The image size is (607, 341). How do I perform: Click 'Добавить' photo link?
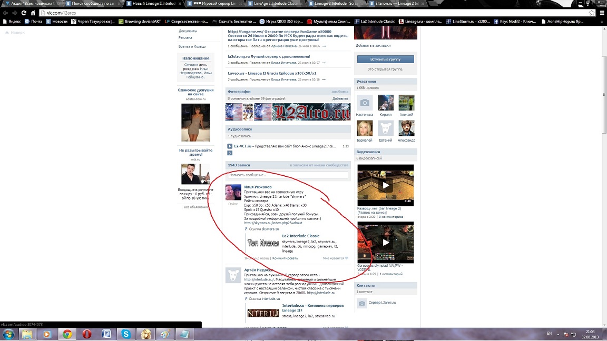pyautogui.click(x=340, y=98)
